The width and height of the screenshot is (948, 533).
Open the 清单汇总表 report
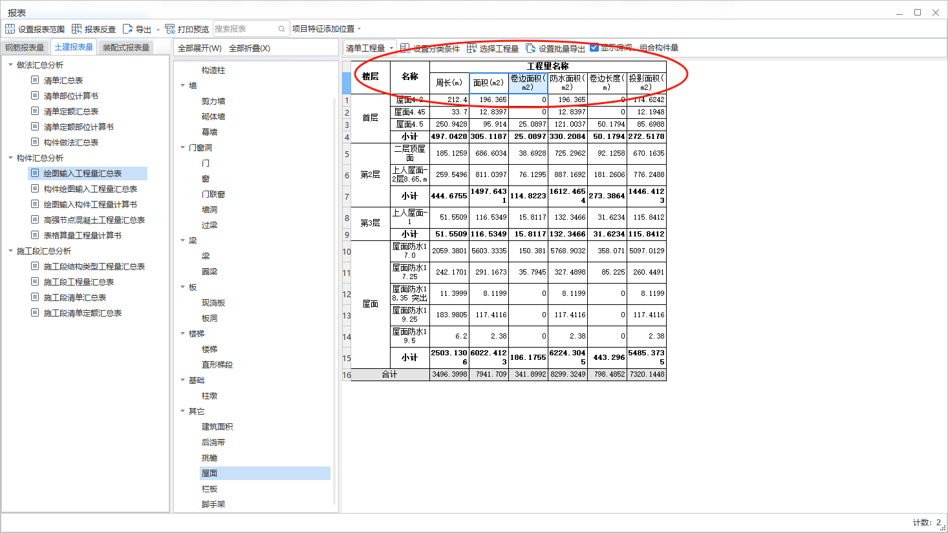(x=63, y=80)
